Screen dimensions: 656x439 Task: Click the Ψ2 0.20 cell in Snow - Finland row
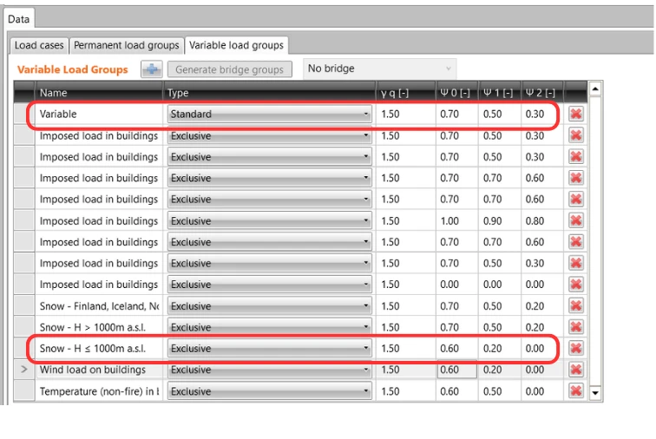[x=542, y=306]
